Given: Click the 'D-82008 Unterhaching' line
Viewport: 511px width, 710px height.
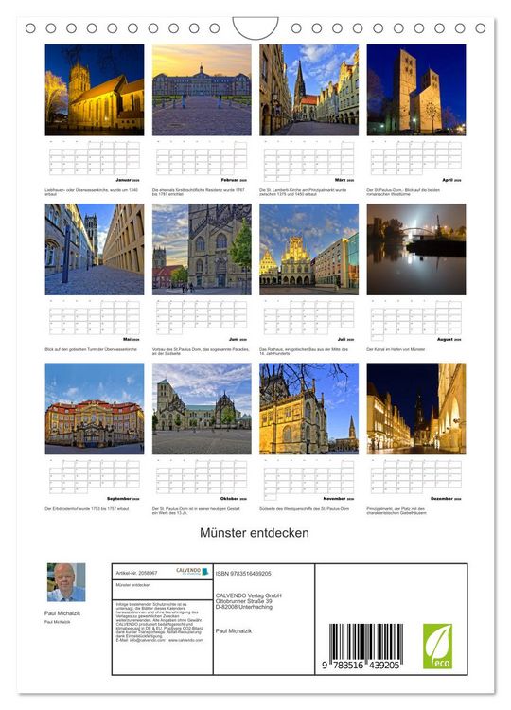Looking at the screenshot, I should (x=244, y=607).
